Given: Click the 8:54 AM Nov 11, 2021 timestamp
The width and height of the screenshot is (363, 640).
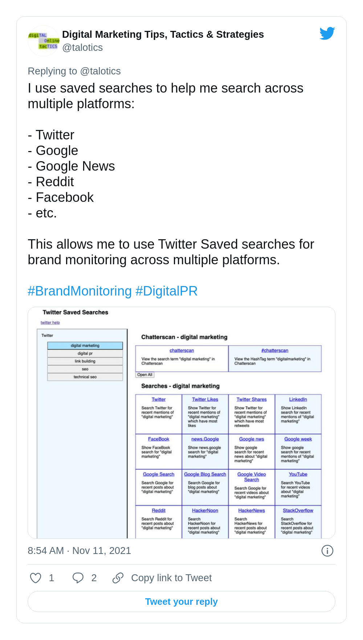Looking at the screenshot, I should [x=79, y=551].
